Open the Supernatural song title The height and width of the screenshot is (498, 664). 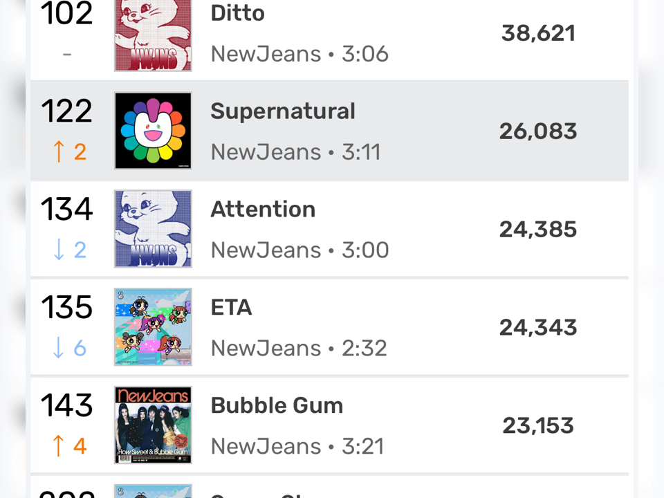point(283,111)
